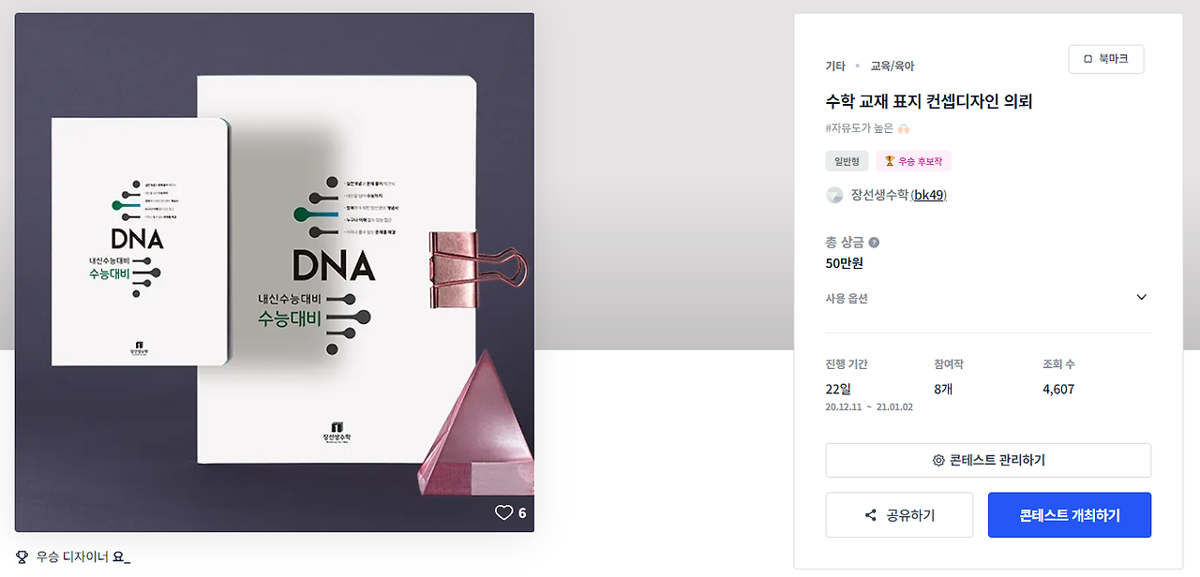
Task: Click the bookmark icon in 북마크 button
Action: click(1087, 59)
